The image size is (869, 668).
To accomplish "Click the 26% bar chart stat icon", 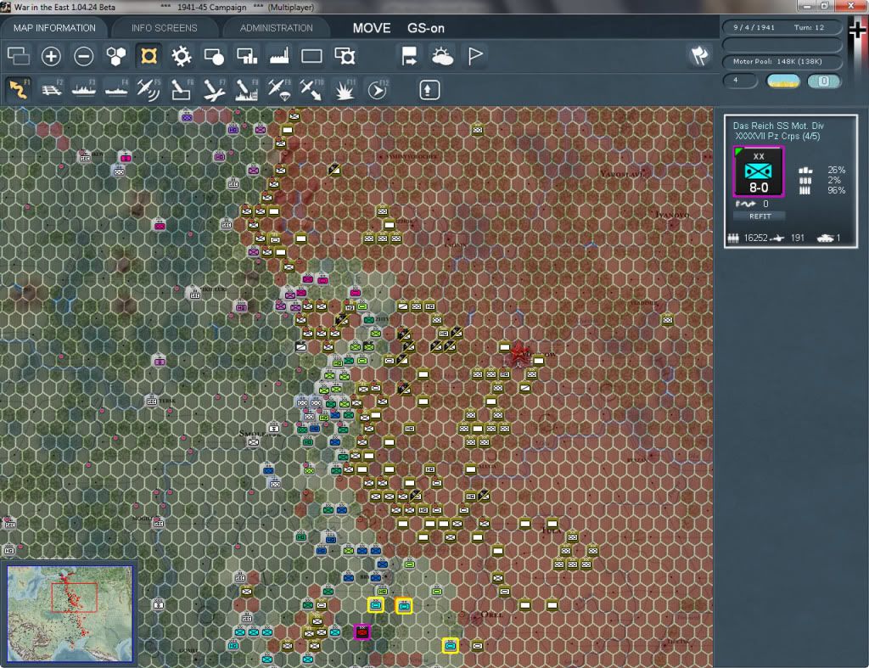I will point(805,171).
